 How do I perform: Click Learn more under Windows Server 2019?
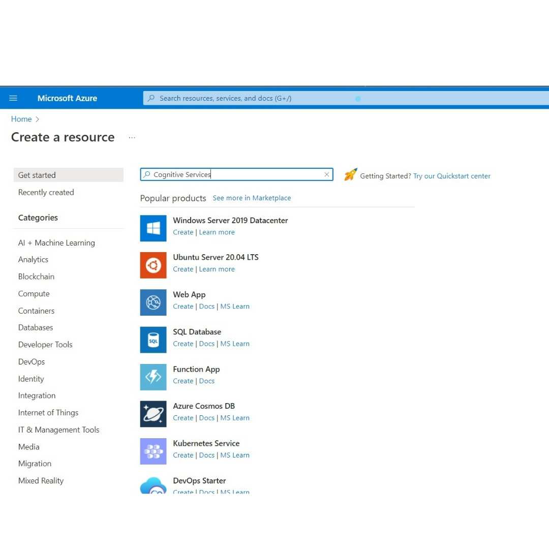click(x=217, y=232)
